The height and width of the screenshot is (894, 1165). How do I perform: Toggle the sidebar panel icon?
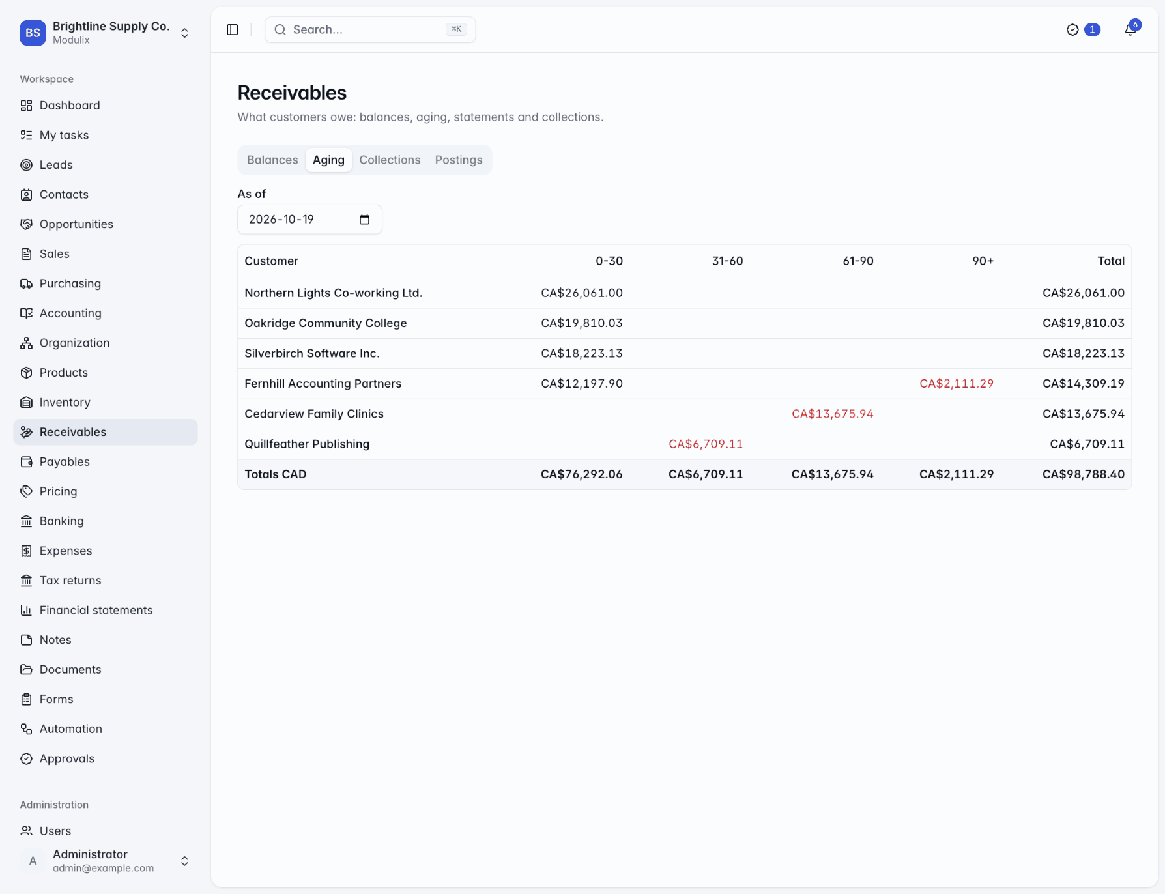coord(233,30)
